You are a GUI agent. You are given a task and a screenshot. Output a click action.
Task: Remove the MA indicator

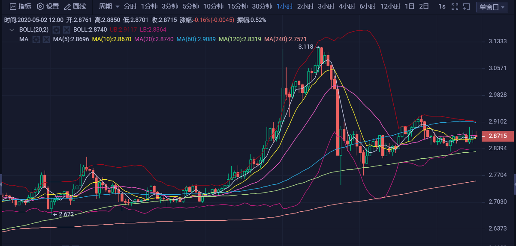click(x=46, y=39)
